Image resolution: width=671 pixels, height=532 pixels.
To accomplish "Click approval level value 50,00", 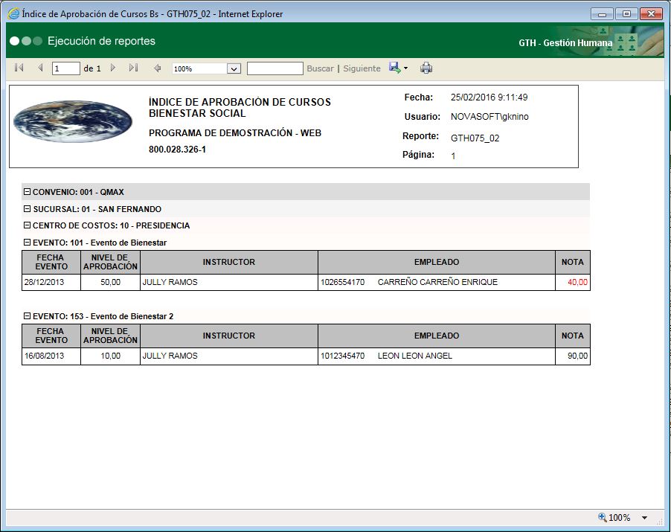I will 110,282.
